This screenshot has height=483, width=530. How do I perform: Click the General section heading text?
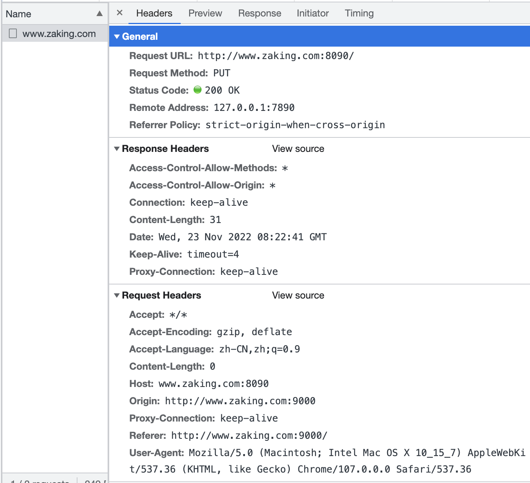pyautogui.click(x=140, y=37)
